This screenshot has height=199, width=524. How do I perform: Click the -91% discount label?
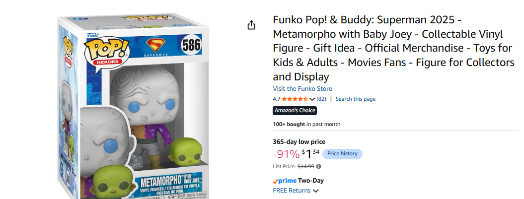click(286, 154)
